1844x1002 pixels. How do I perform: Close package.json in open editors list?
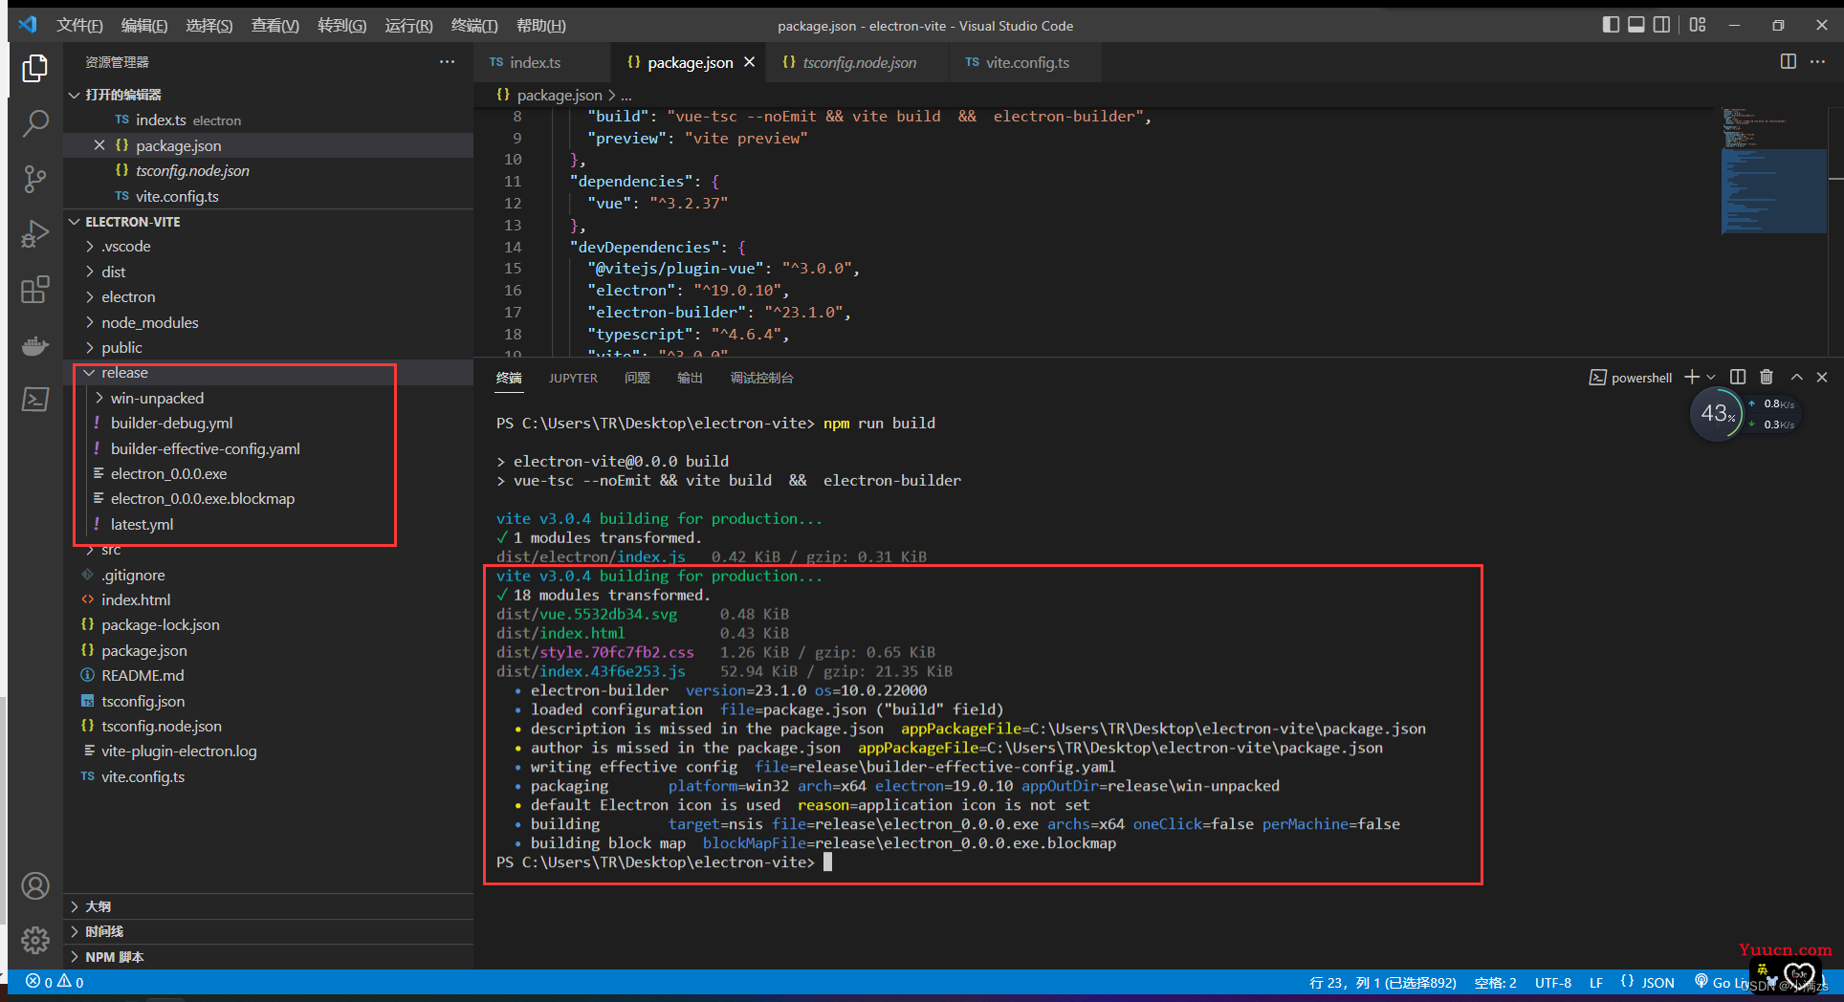coord(99,145)
